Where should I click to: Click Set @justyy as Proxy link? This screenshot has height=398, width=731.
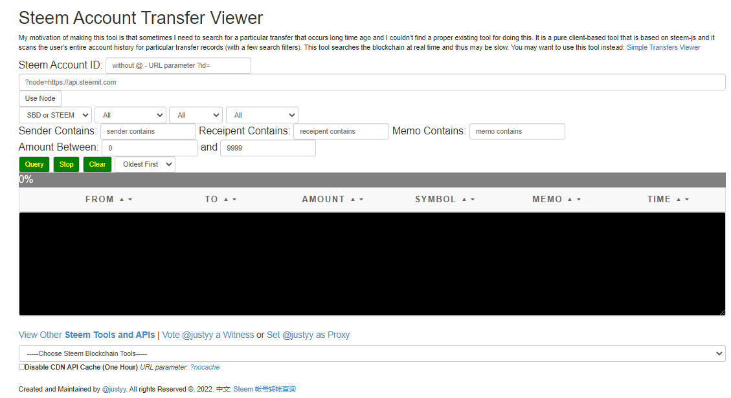[x=308, y=335]
